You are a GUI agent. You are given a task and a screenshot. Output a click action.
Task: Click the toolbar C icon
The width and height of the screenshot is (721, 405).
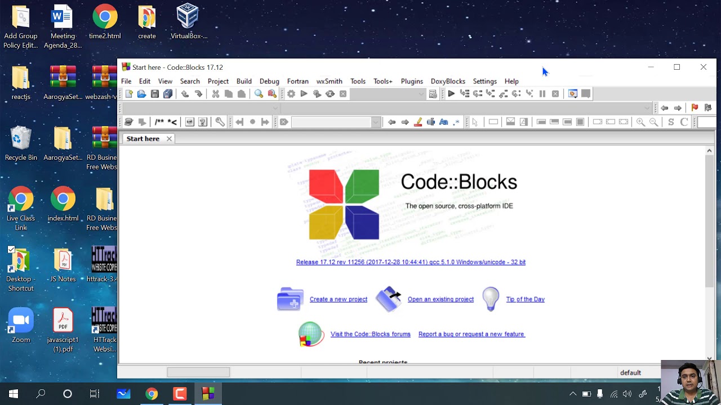pos(684,122)
